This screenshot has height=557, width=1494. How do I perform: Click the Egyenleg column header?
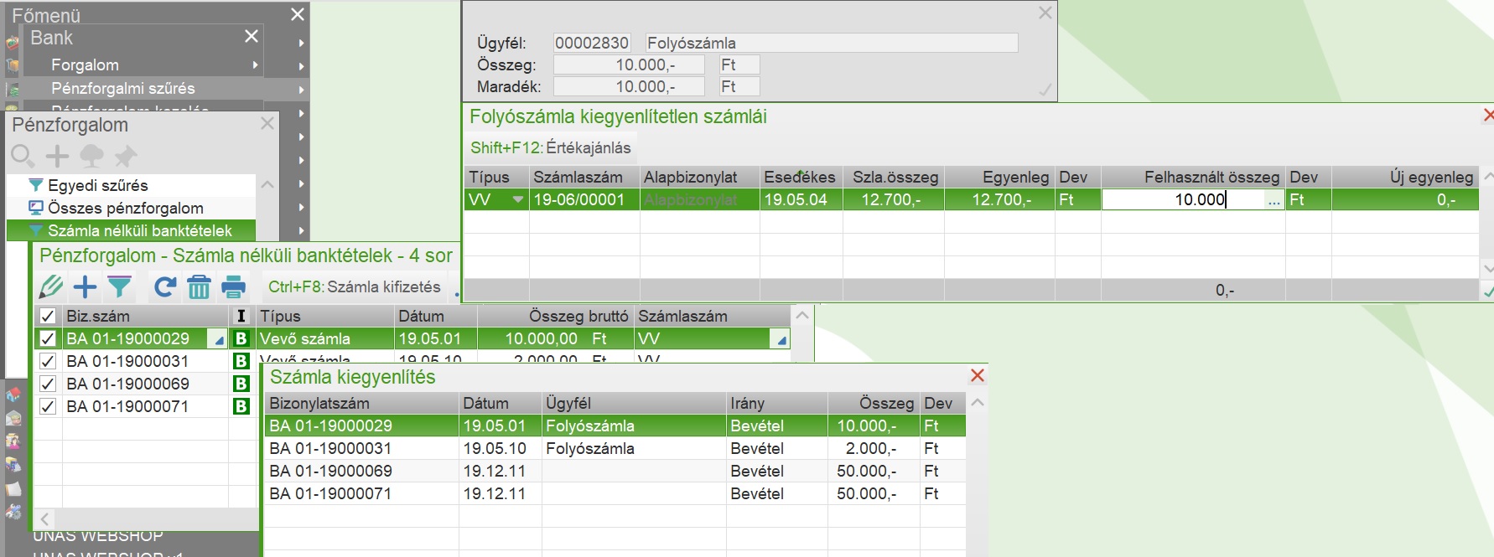click(x=999, y=177)
